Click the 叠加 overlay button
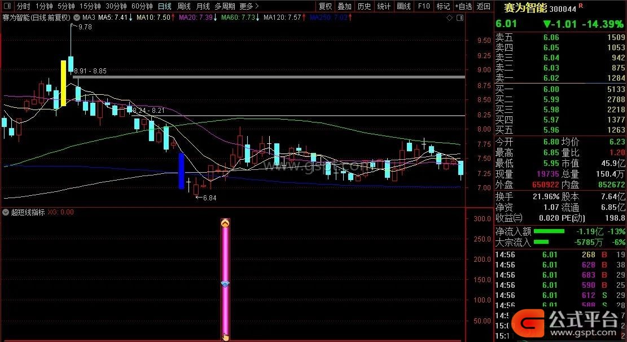This screenshot has height=342, width=627. click(x=345, y=6)
